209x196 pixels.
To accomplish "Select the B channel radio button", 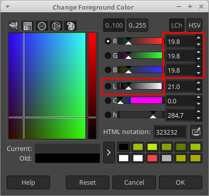I will (x=108, y=70).
